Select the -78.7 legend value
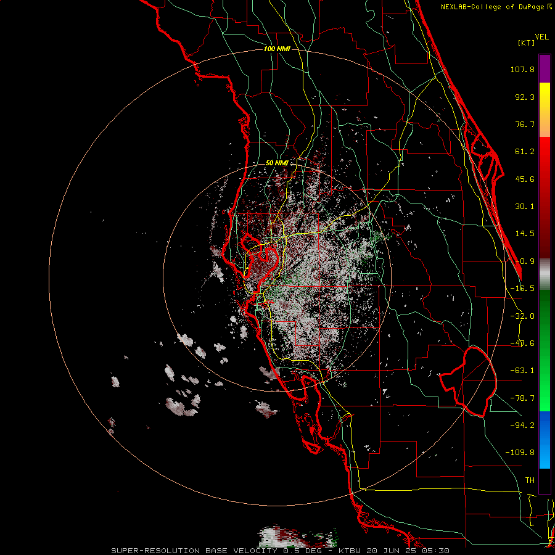This screenshot has height=555, width=555. tap(522, 398)
